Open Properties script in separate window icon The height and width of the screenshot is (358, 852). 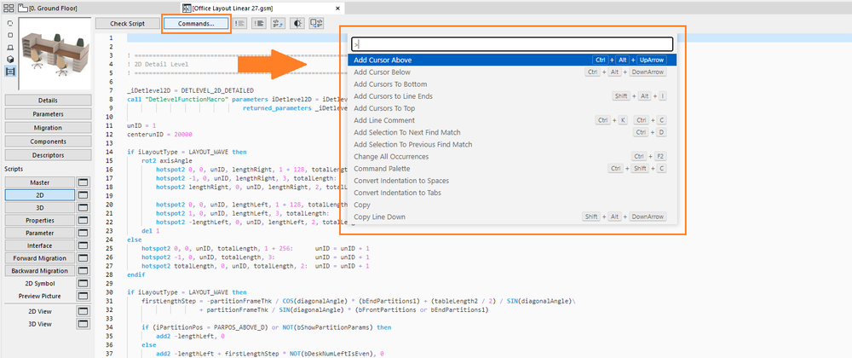tap(83, 221)
